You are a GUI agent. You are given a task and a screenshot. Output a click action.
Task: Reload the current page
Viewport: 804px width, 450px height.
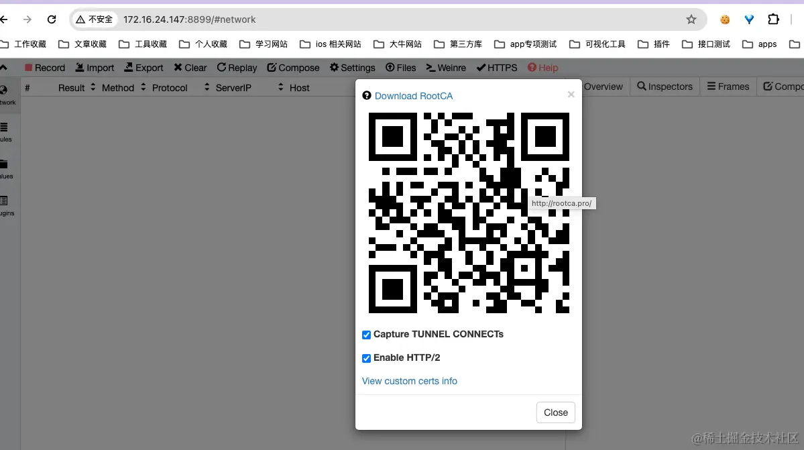tap(51, 19)
